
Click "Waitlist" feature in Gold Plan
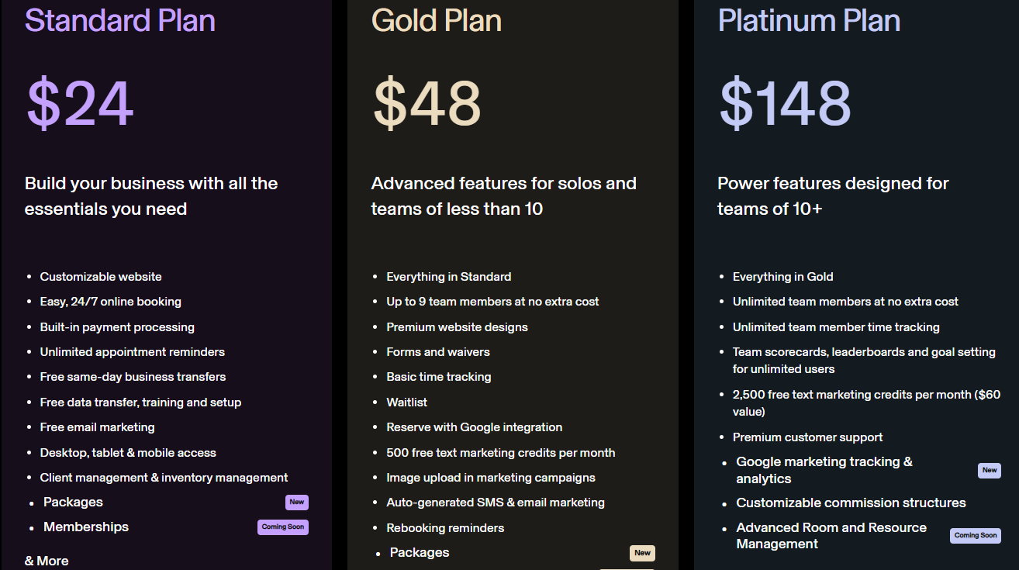406,402
